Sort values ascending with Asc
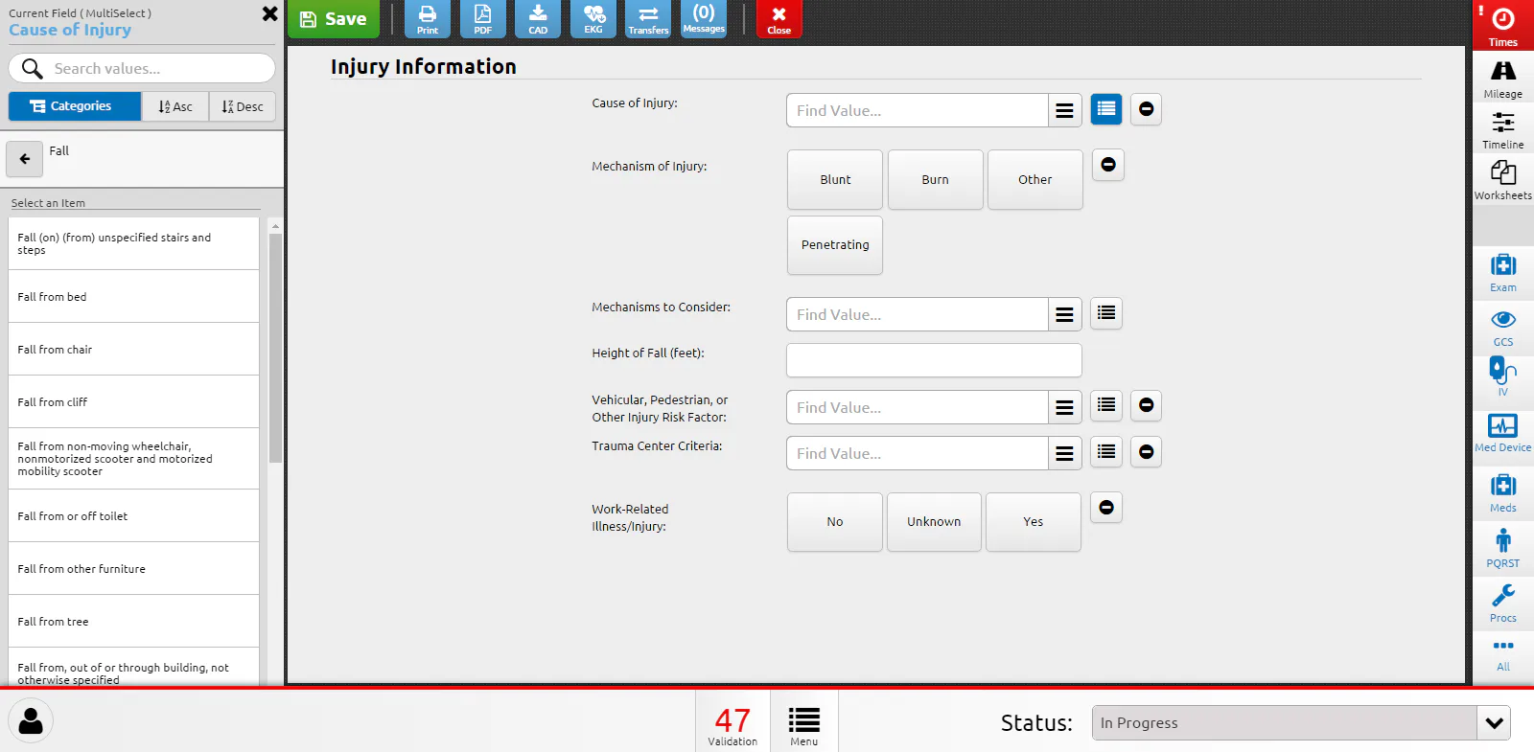 coord(175,106)
